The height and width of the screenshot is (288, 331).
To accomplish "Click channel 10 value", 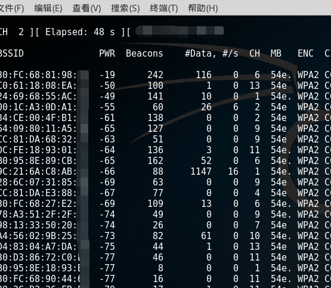I will [x=255, y=236].
